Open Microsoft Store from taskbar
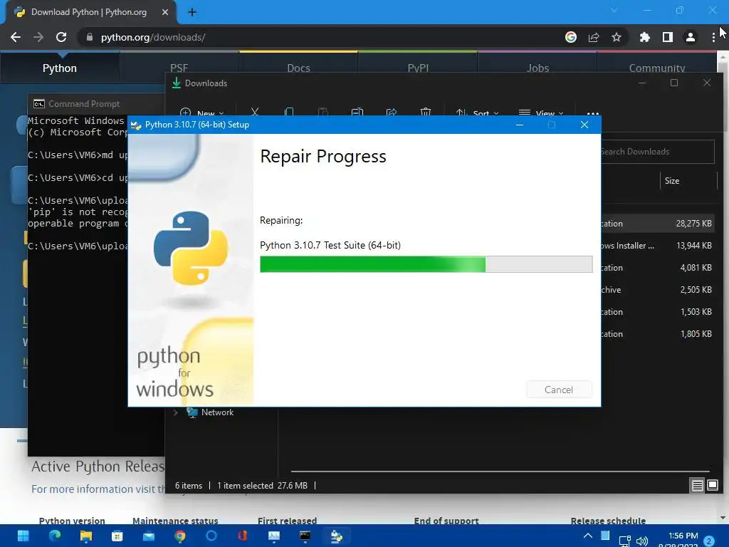729x547 pixels. point(117,536)
